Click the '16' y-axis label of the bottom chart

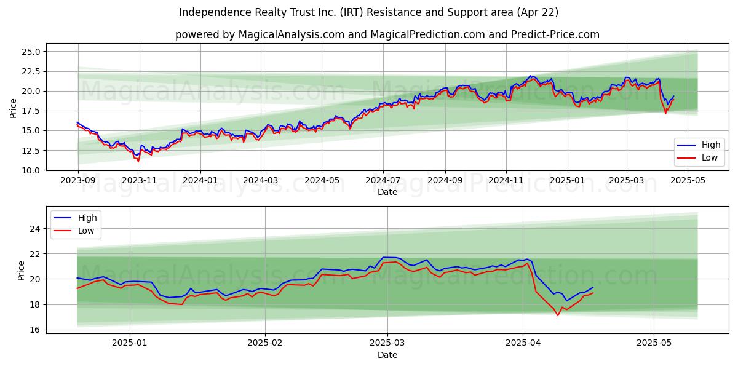[x=36, y=330]
